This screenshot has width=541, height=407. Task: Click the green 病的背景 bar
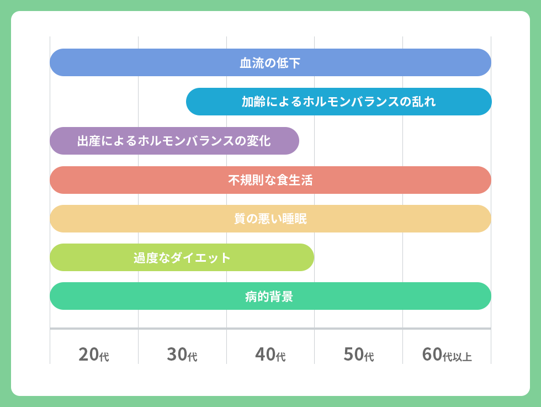(270, 296)
